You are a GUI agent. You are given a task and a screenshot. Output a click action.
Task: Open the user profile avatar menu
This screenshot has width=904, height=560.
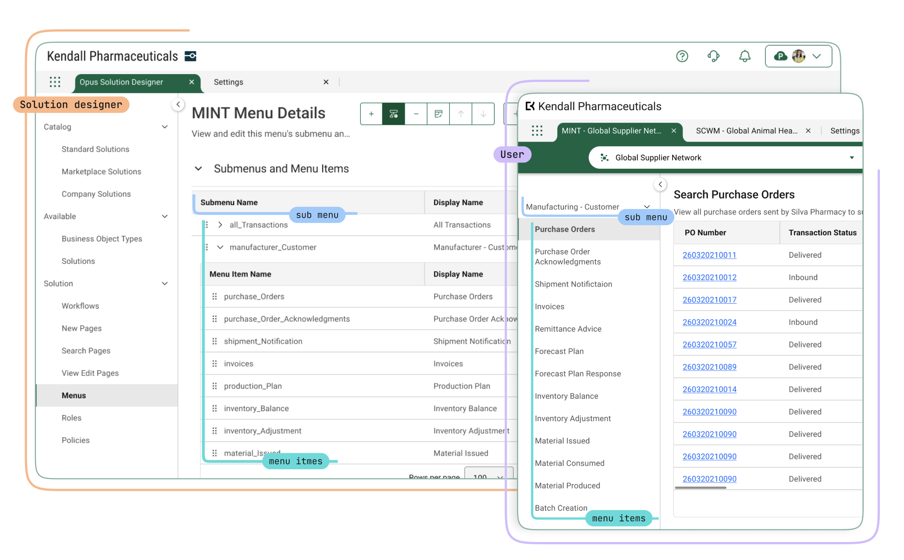pyautogui.click(x=798, y=56)
